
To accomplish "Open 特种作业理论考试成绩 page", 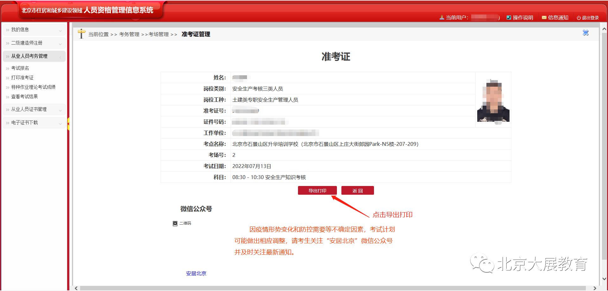I will click(33, 87).
